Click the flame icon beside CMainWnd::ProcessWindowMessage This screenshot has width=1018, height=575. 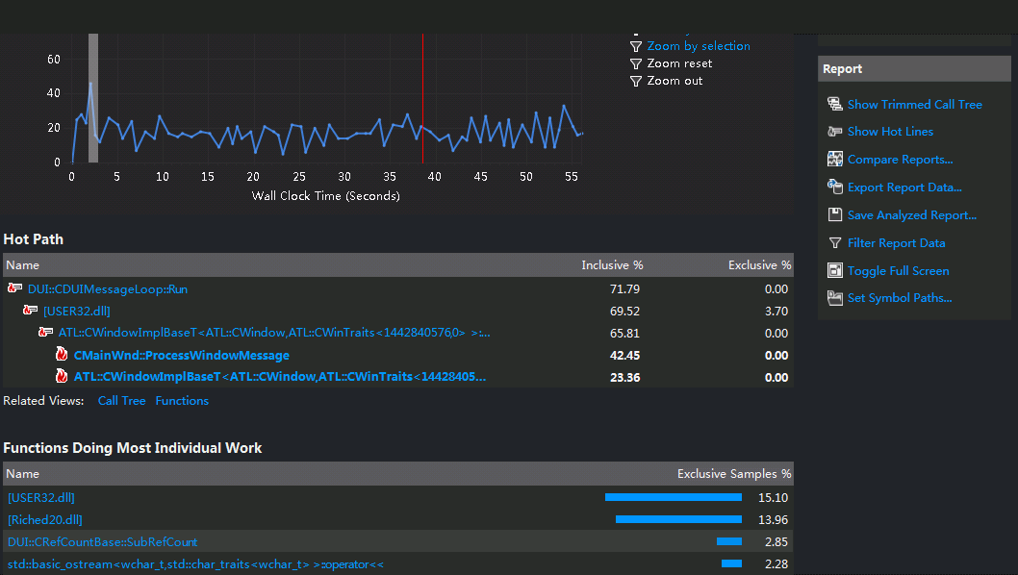(62, 355)
